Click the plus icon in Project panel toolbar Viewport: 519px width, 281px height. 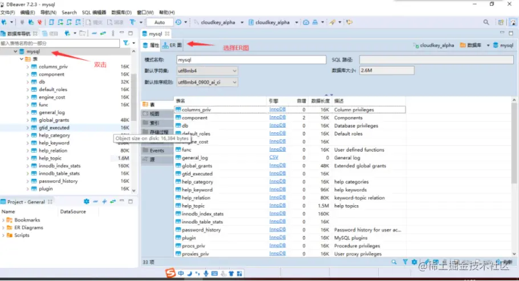coord(104,201)
